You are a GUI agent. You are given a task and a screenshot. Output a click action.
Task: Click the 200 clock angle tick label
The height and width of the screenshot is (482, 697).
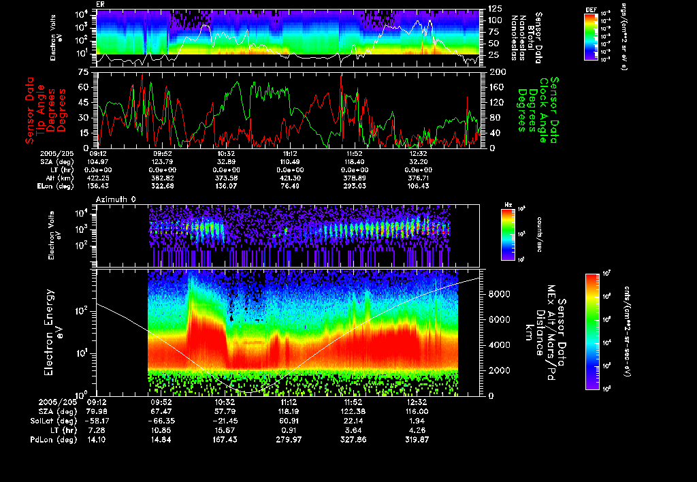coord(498,72)
